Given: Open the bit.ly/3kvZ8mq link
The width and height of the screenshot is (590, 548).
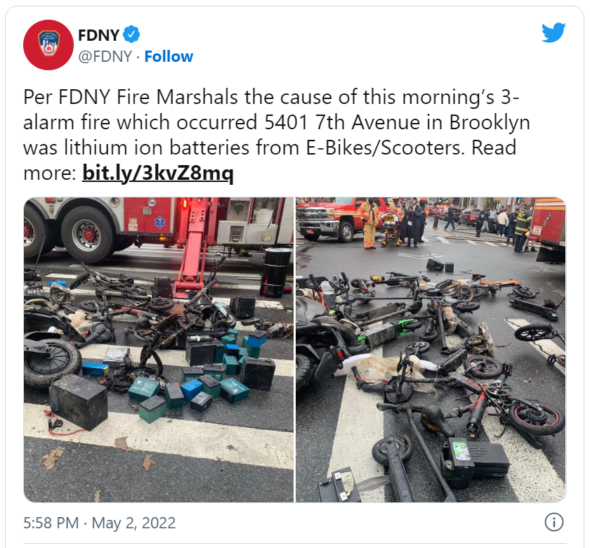Looking at the screenshot, I should tap(157, 173).
